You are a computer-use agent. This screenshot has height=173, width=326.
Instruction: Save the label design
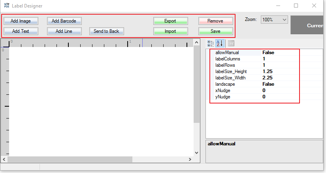point(216,31)
